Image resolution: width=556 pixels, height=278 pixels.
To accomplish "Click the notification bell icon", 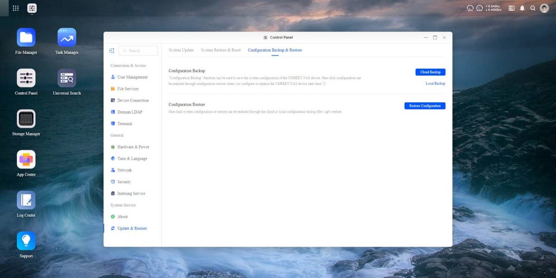I will click(522, 8).
